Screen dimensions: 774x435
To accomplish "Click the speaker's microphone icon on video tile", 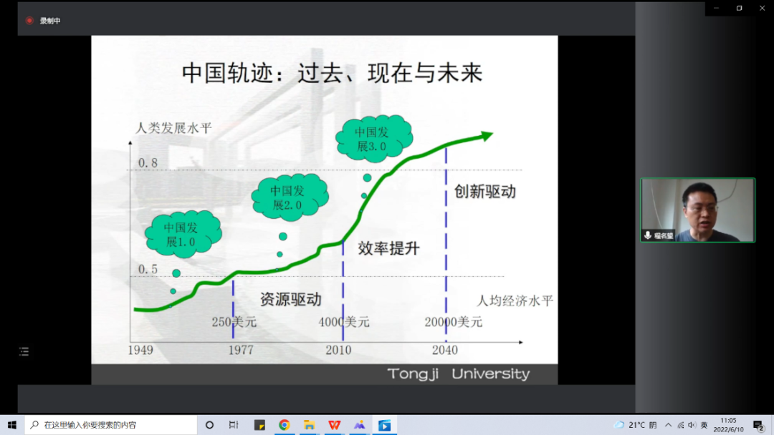I will coord(648,235).
